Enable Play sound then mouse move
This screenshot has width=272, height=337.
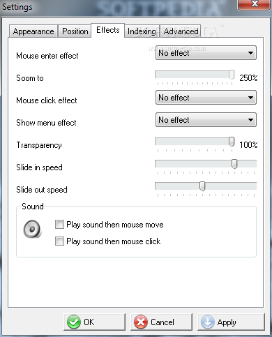pyautogui.click(x=59, y=225)
